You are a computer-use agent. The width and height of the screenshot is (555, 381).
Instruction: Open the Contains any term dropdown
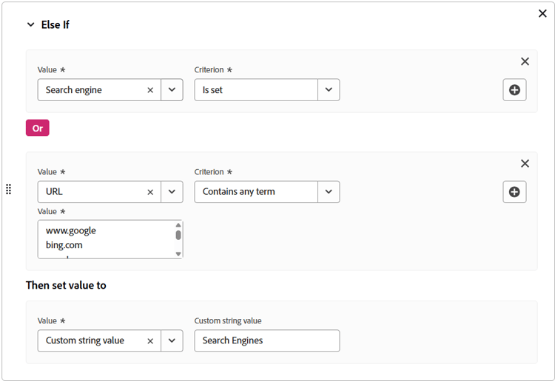click(329, 192)
